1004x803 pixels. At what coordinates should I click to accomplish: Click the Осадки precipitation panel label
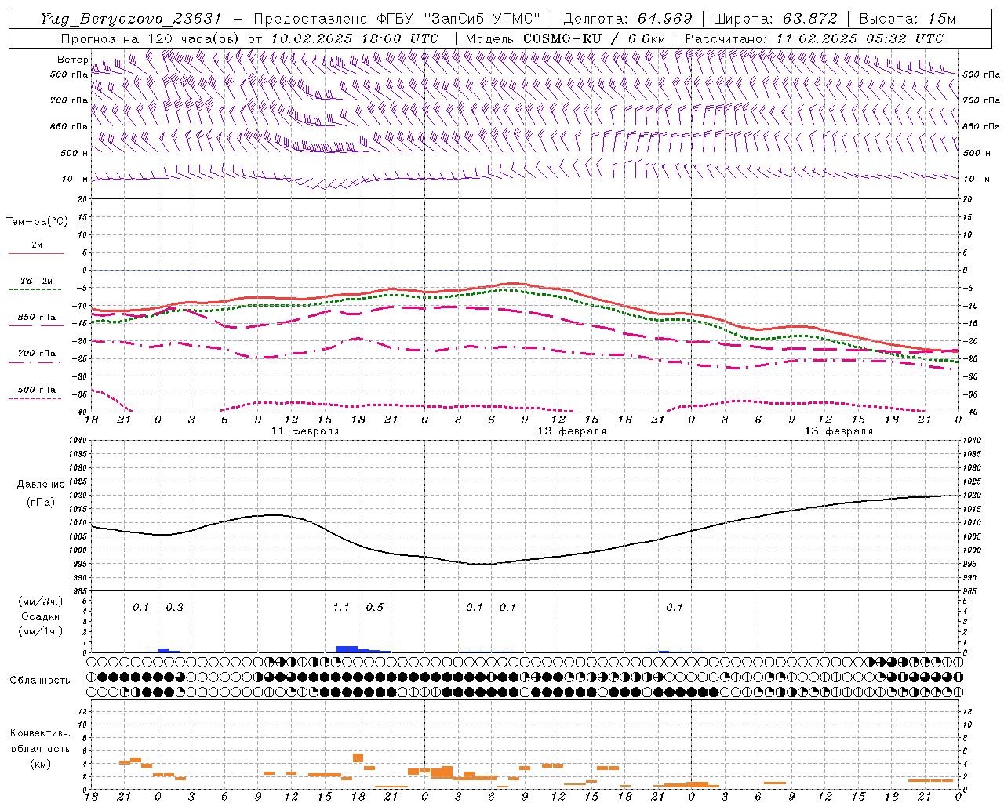41,616
